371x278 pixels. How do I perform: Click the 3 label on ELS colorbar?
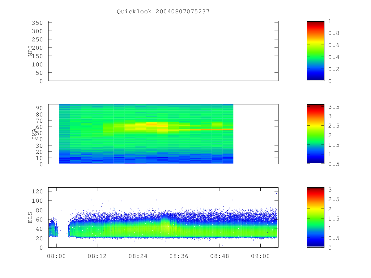click(x=330, y=190)
